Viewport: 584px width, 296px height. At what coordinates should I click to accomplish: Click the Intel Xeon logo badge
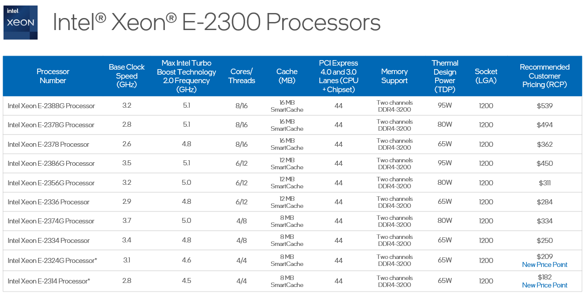tap(21, 23)
